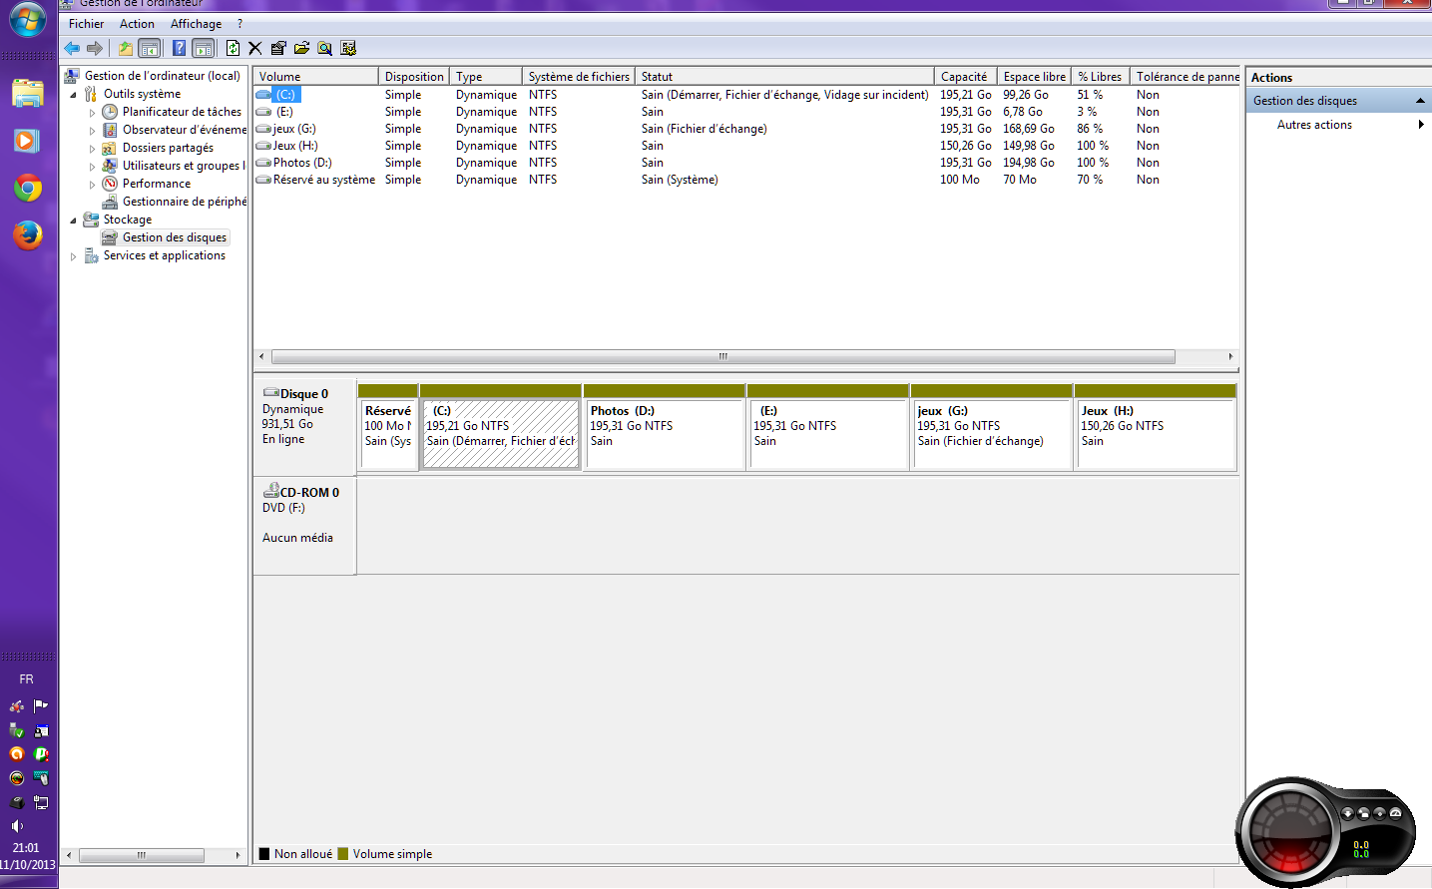
Task: Sort by the Capacité column header
Action: coord(965,77)
